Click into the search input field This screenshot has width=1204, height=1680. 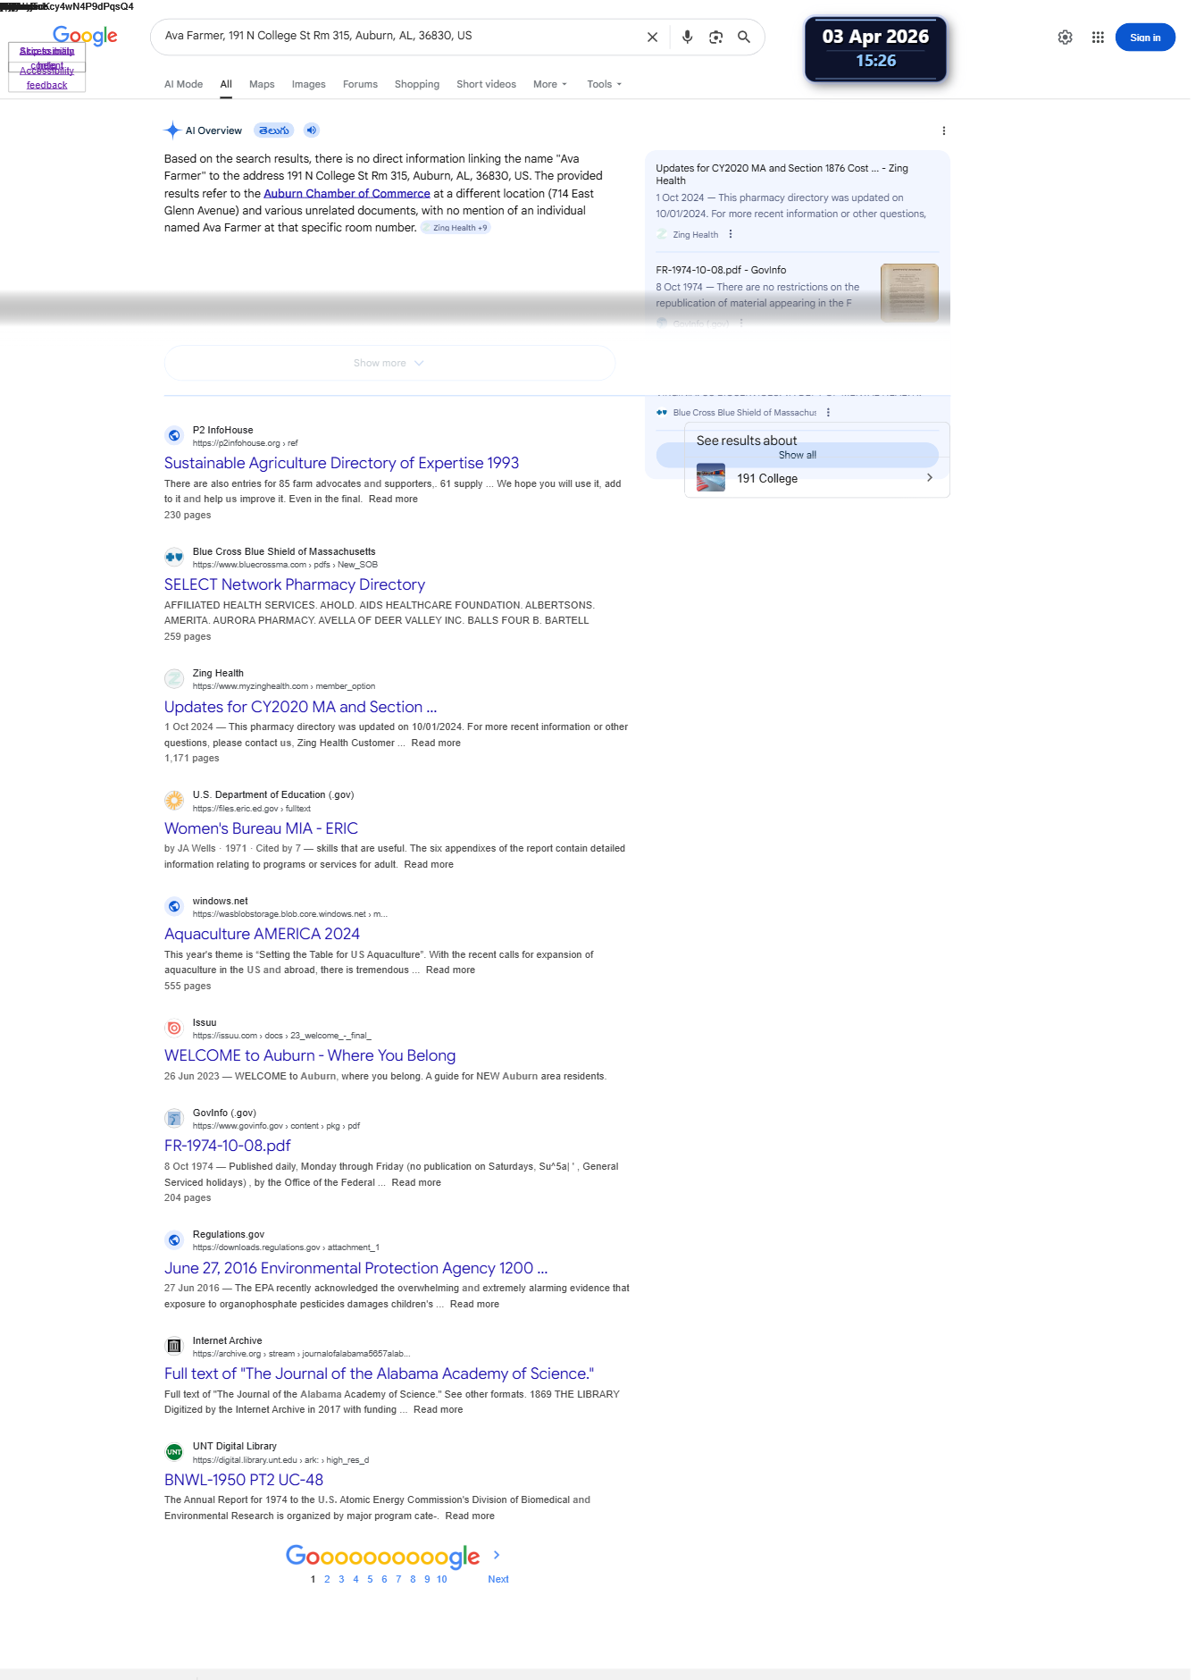click(x=397, y=36)
